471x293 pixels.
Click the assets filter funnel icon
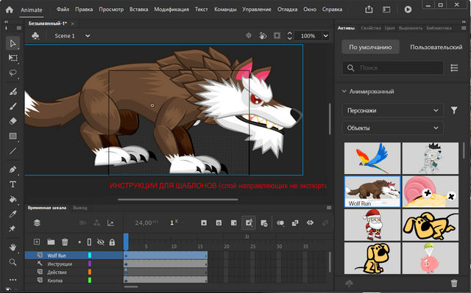click(x=454, y=111)
